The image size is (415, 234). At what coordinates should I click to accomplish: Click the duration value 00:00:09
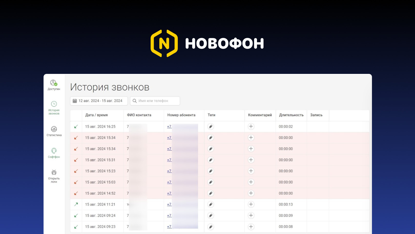point(286,216)
